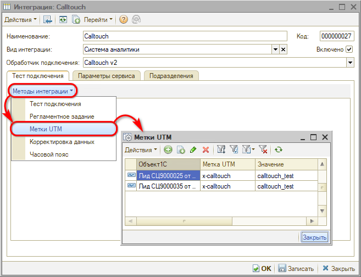Click the copy-add icon in Метки UTM toolbar
Image resolution: width=361 pixels, height=277 pixels.
click(181, 149)
